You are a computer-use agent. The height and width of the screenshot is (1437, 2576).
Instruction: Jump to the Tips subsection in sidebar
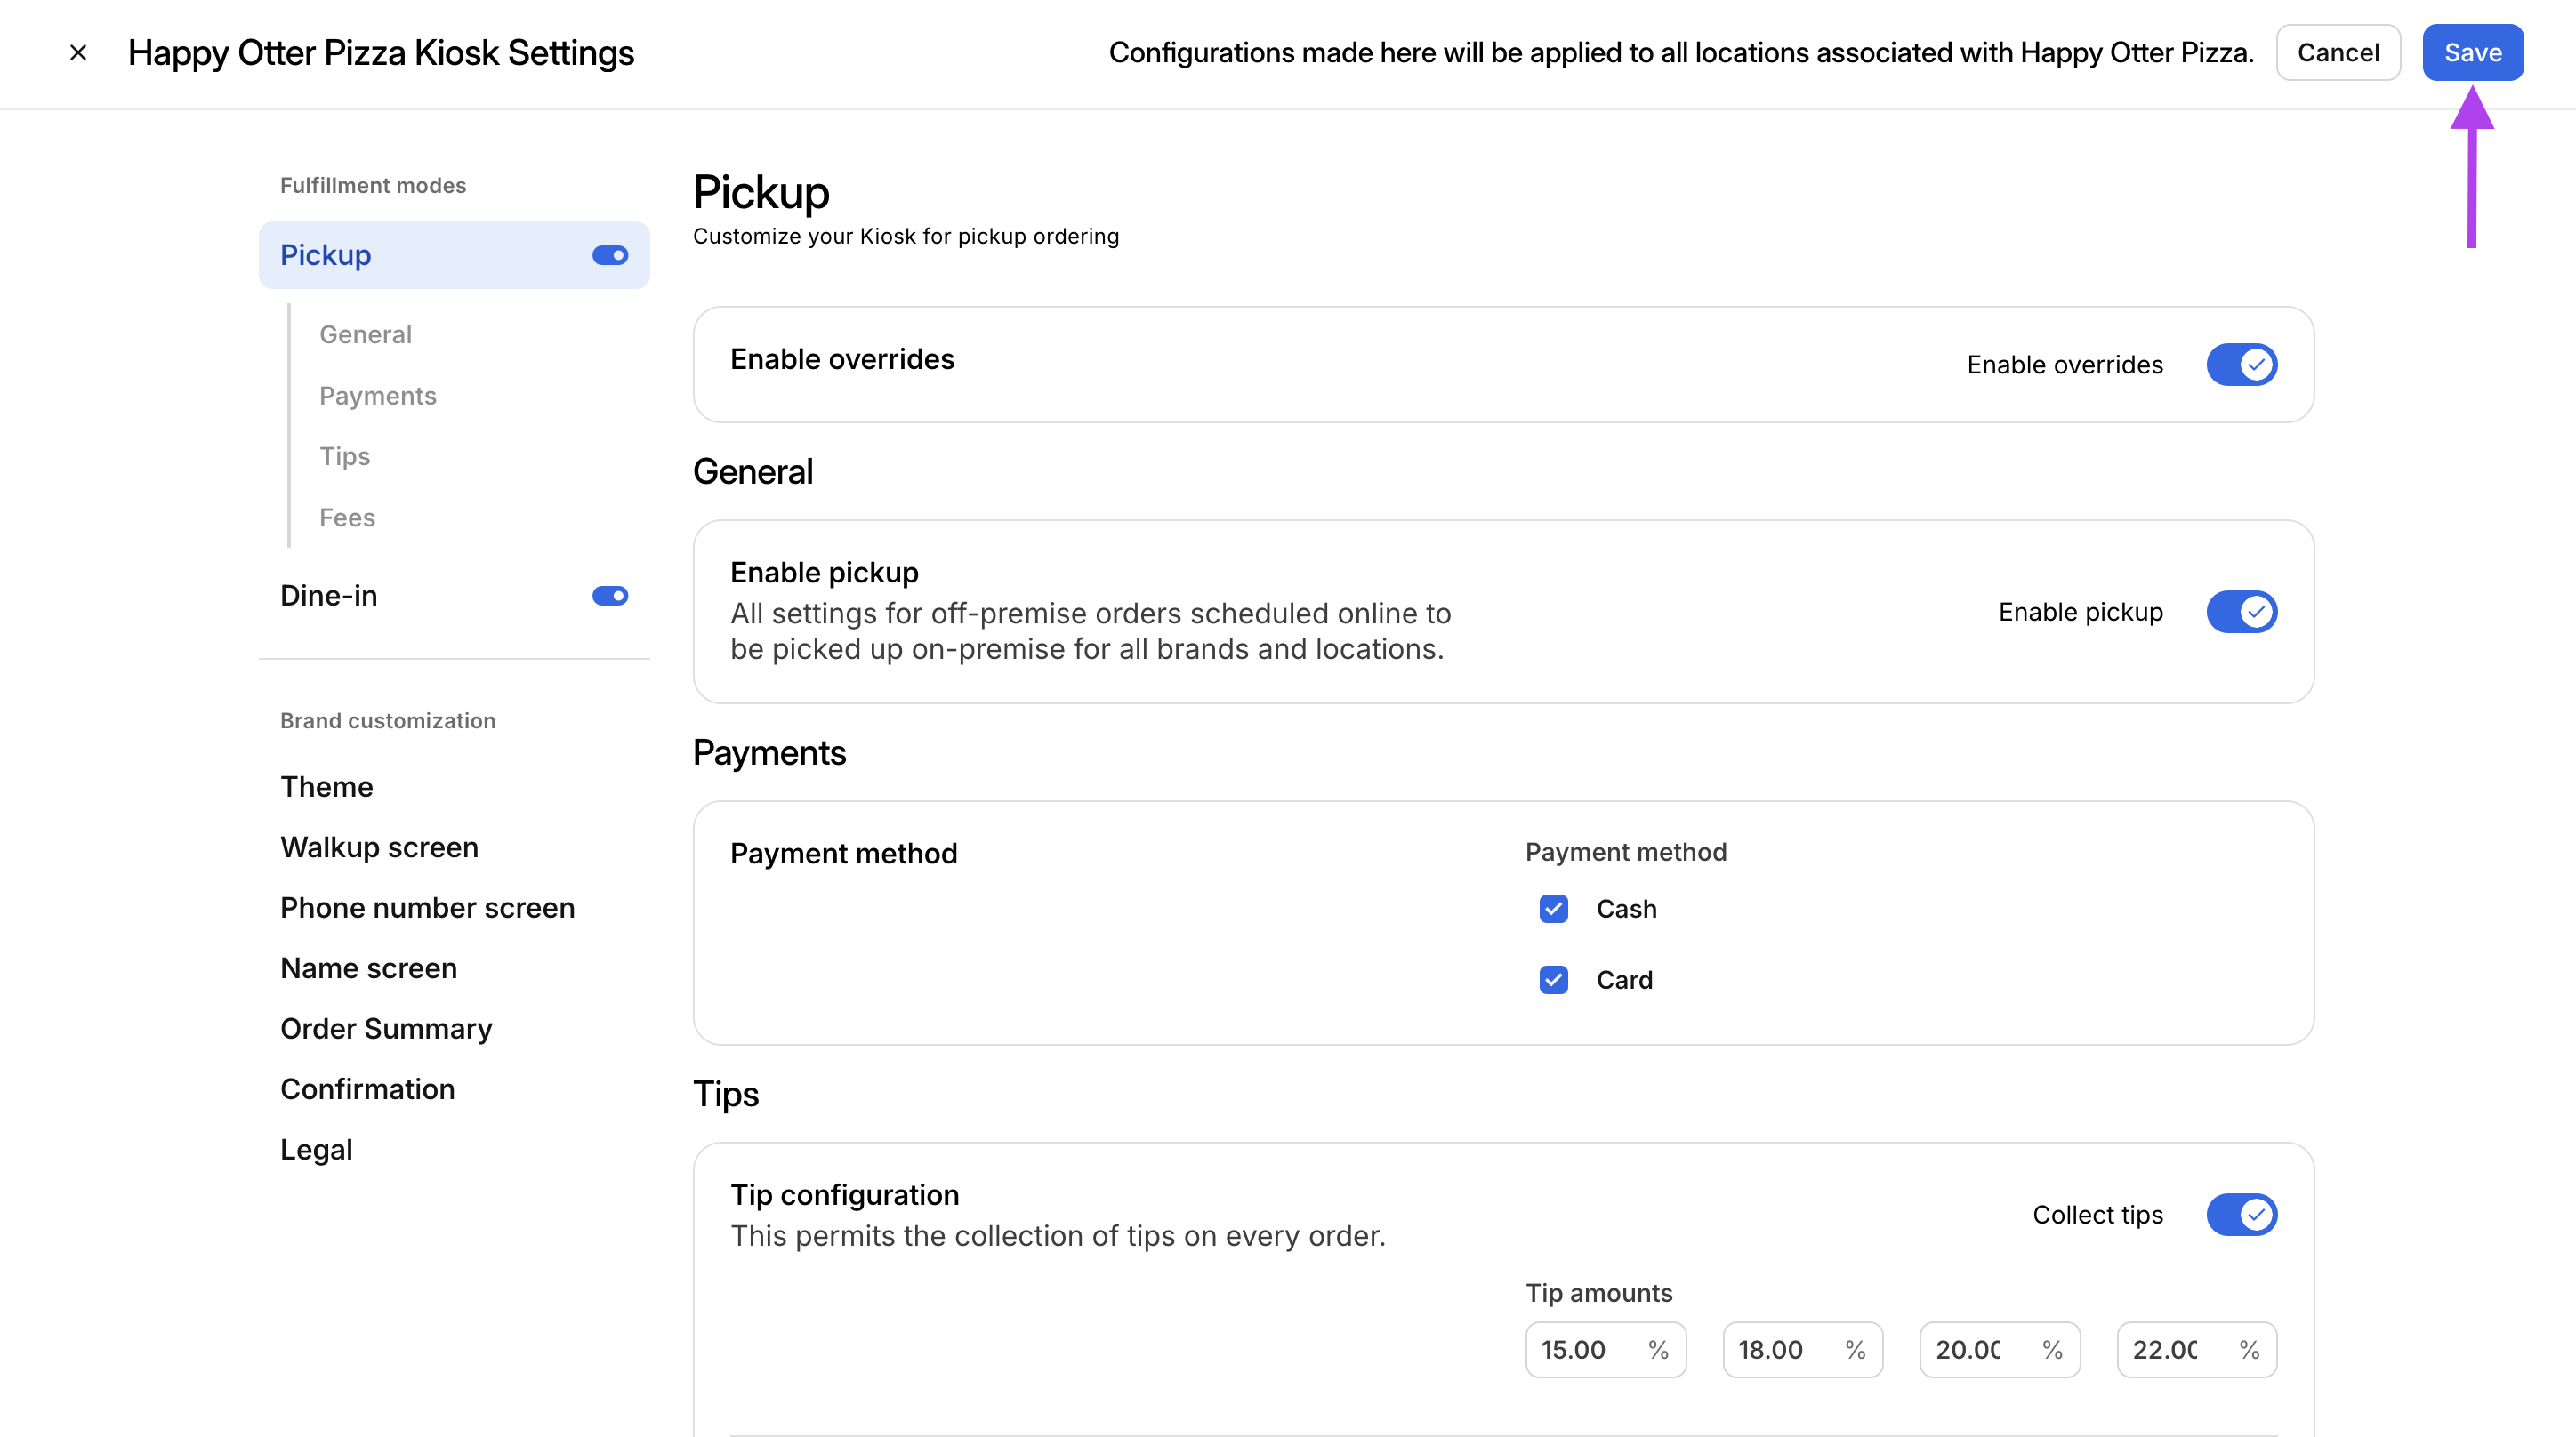[x=344, y=456]
